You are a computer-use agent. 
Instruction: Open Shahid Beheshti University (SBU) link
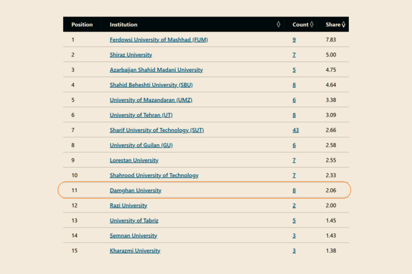[151, 85]
